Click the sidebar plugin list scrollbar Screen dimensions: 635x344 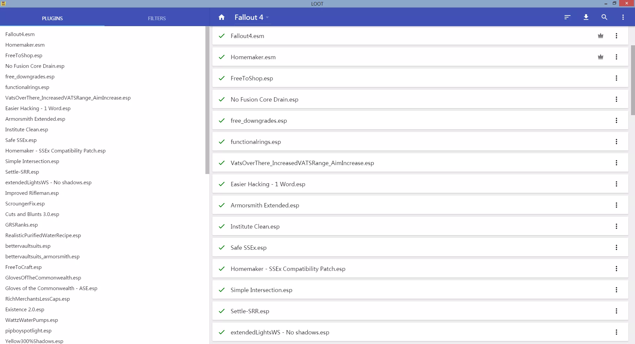(x=207, y=100)
